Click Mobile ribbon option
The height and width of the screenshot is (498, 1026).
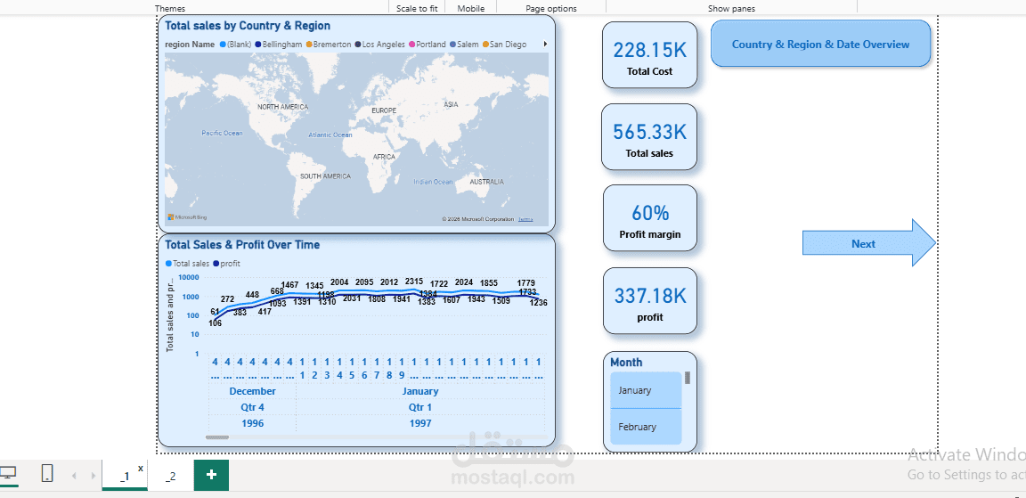471,9
